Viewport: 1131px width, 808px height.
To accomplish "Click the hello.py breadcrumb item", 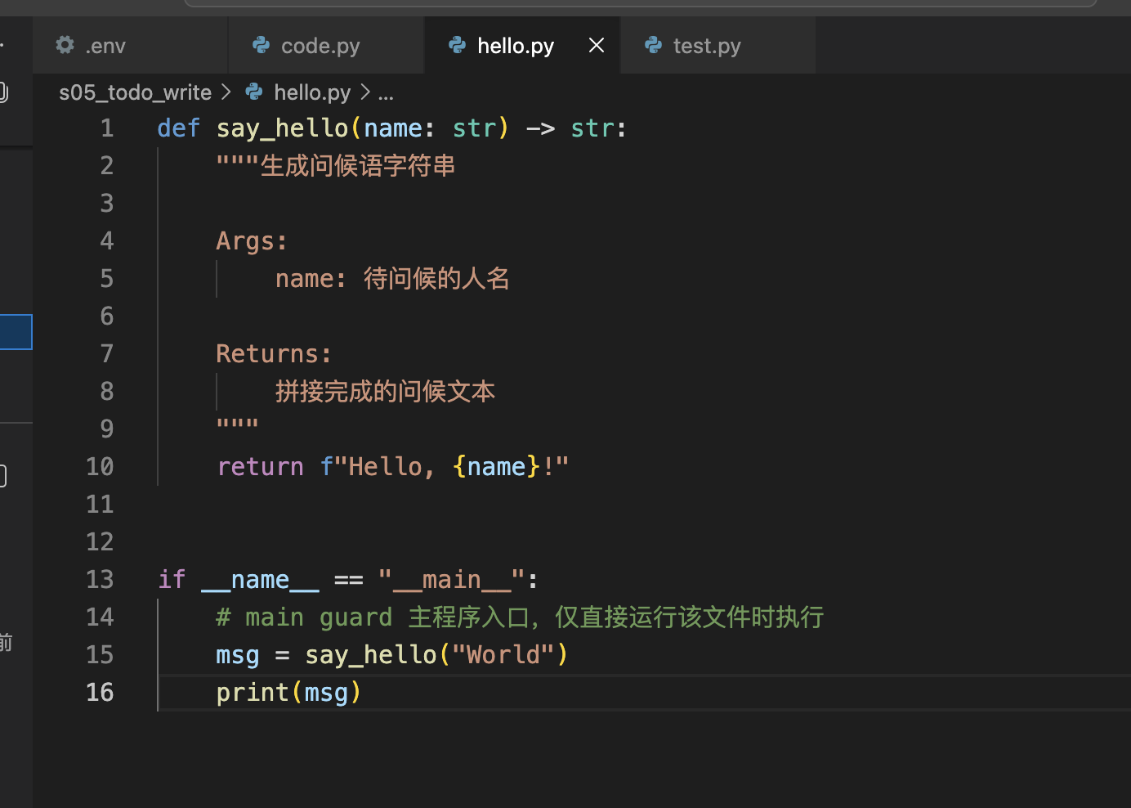I will tap(312, 92).
